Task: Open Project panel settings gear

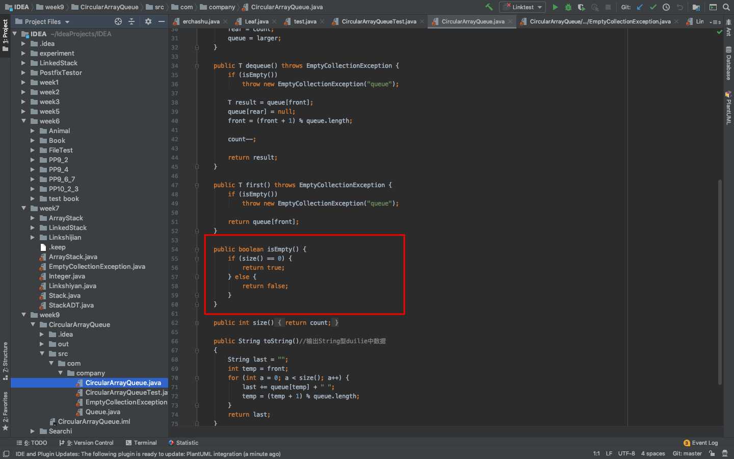Action: coord(148,21)
